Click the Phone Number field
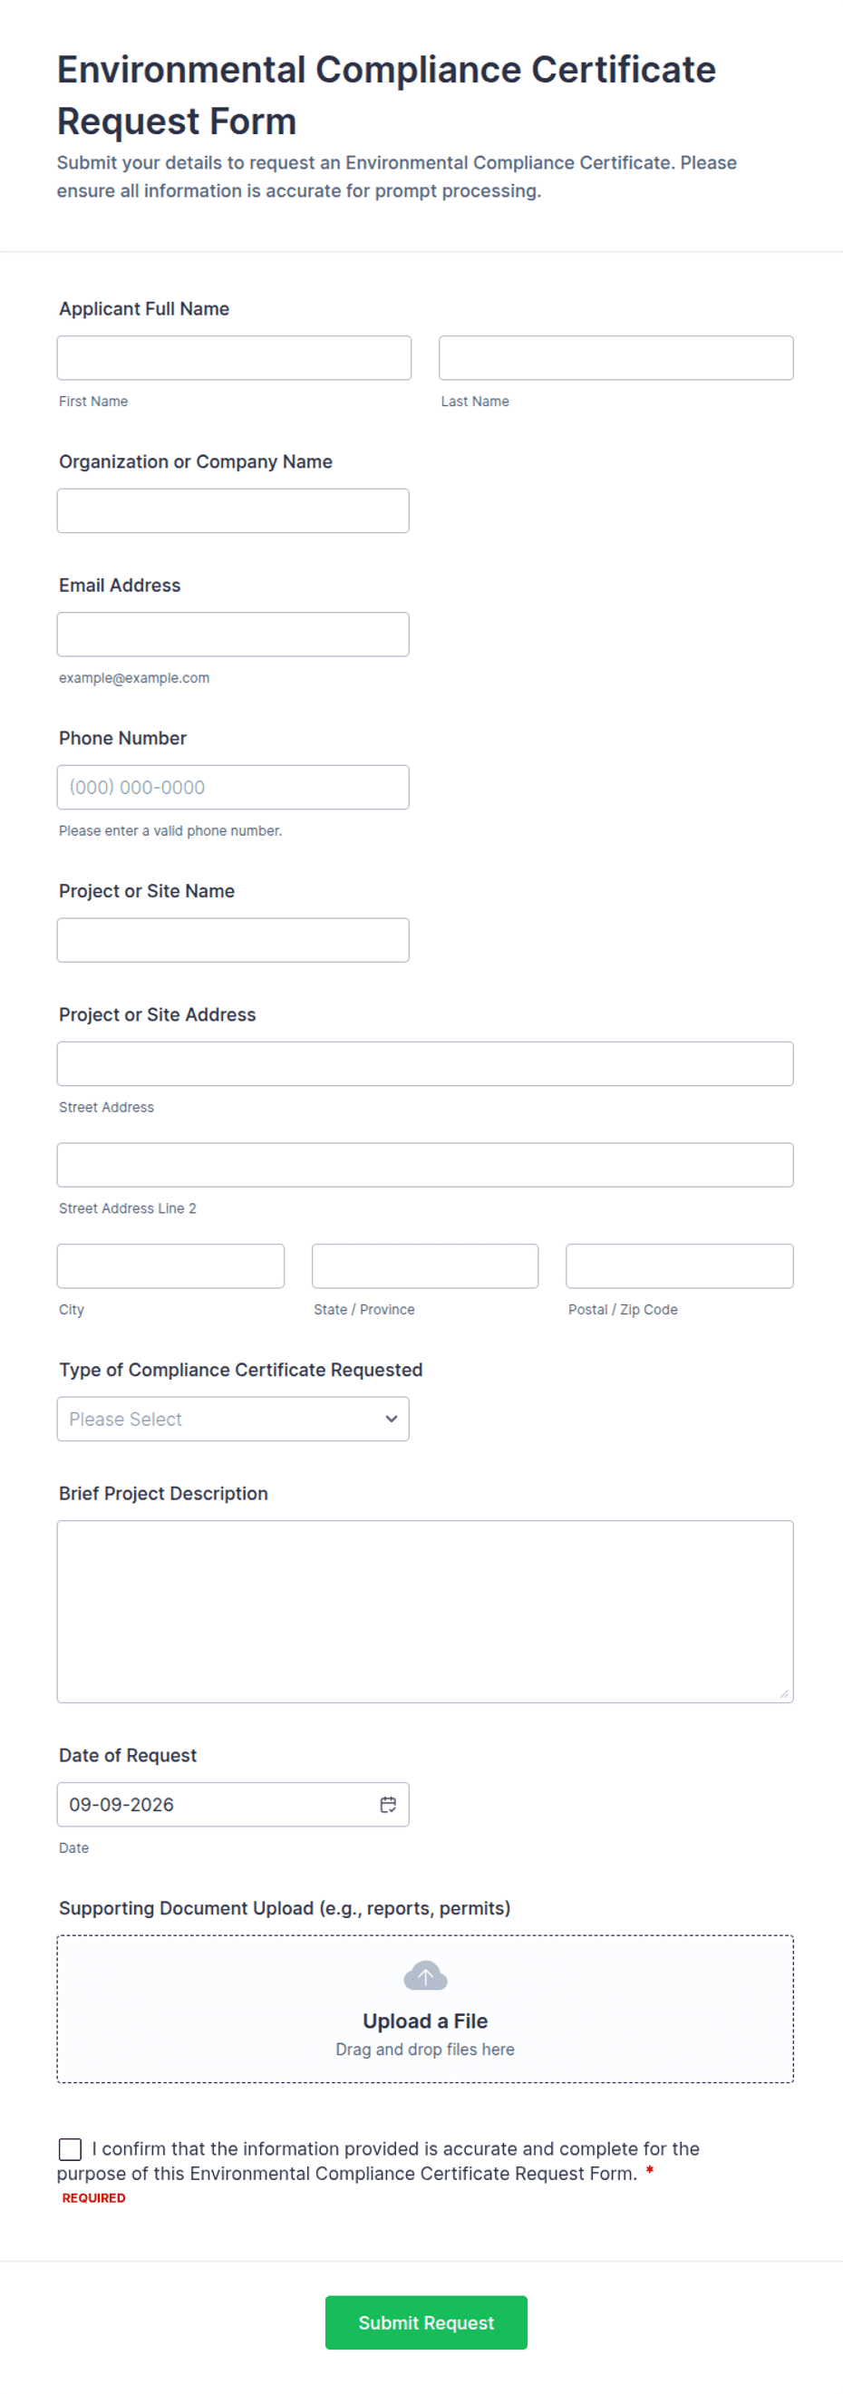This screenshot has height=2394, width=843. [x=233, y=787]
